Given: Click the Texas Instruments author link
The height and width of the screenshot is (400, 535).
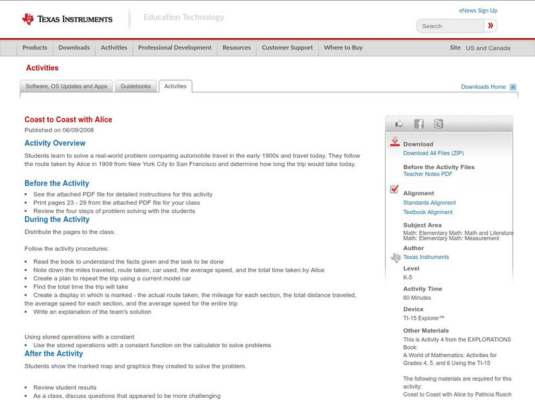Looking at the screenshot, I should (x=426, y=257).
